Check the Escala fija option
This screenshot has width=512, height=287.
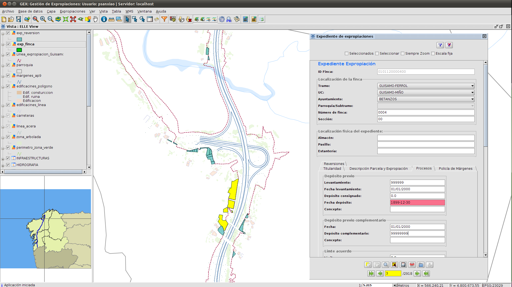(x=433, y=54)
